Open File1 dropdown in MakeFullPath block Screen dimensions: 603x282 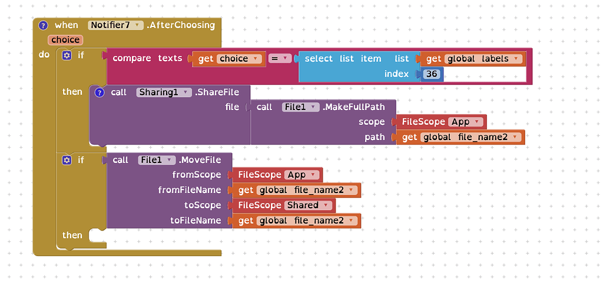pos(300,107)
